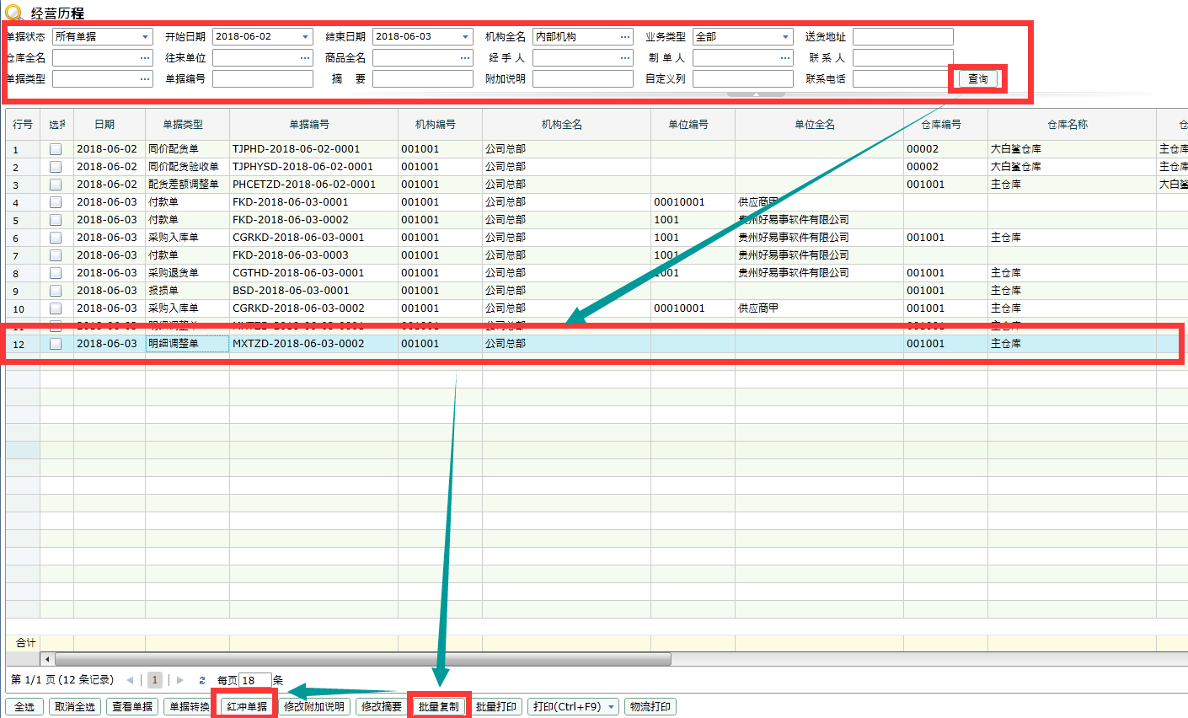Viewport: 1188px width, 718px height.
Task: Click the 批量打印 button
Action: [x=496, y=707]
